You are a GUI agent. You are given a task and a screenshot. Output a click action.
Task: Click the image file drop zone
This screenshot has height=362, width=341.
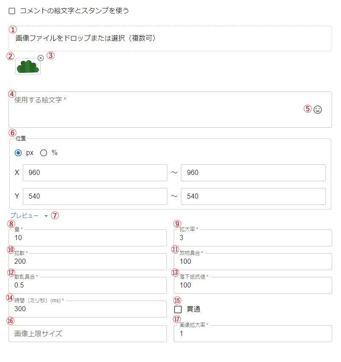(x=169, y=39)
